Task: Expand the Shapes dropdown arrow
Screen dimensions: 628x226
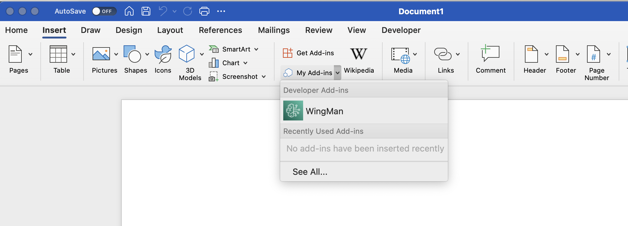Action: 147,54
